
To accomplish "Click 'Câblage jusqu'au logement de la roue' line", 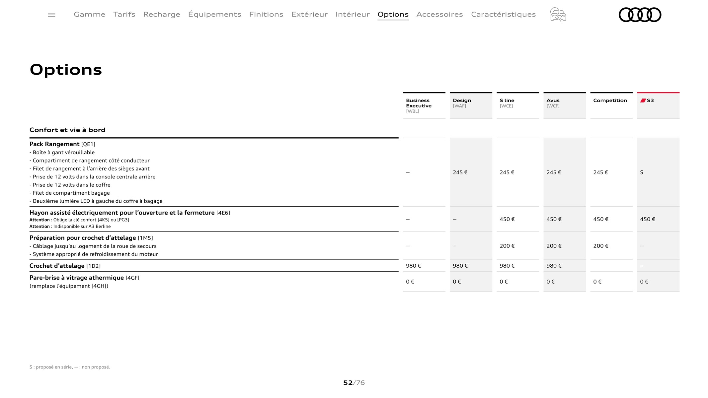I will tap(93, 246).
